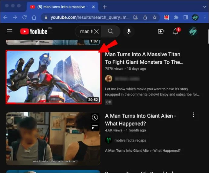Open more options for Giant Alien video
Viewport: 209px width, 173px height.
(x=194, y=115)
